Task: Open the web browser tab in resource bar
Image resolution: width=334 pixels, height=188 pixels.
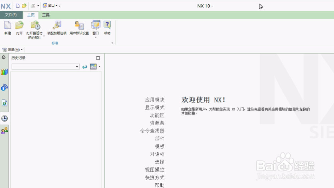Action: (4, 103)
